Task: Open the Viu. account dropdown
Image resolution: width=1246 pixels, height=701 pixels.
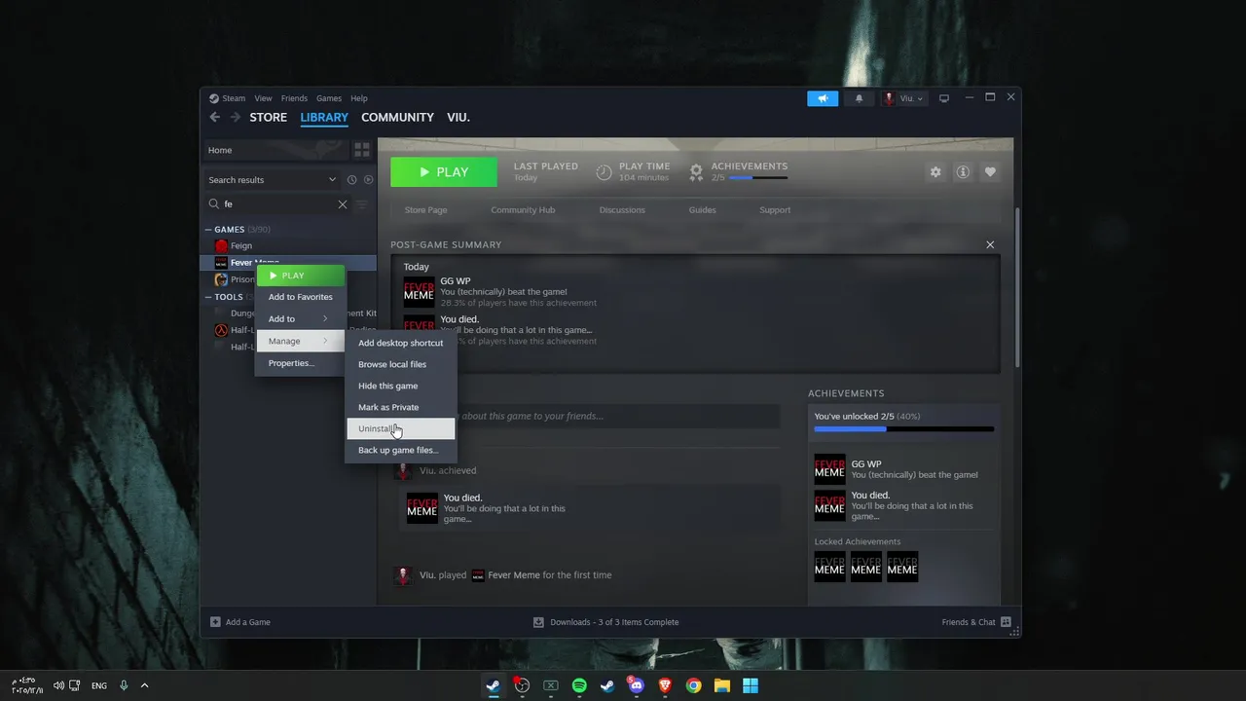Action: tap(903, 98)
